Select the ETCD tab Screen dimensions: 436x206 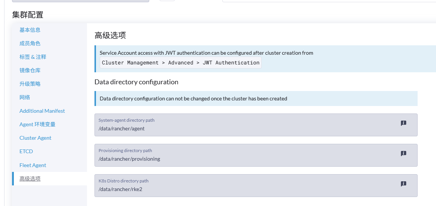pos(26,151)
